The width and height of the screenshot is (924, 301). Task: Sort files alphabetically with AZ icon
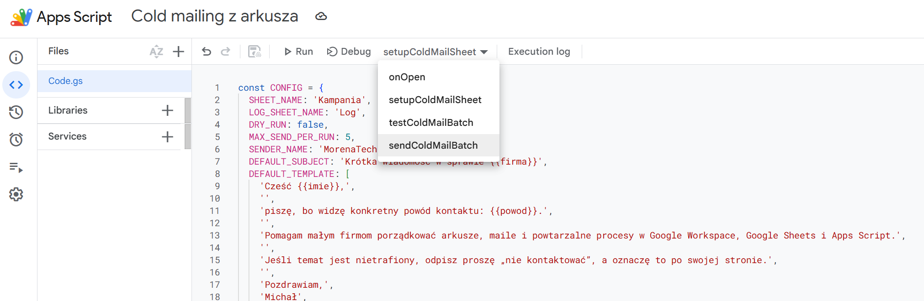click(x=156, y=52)
